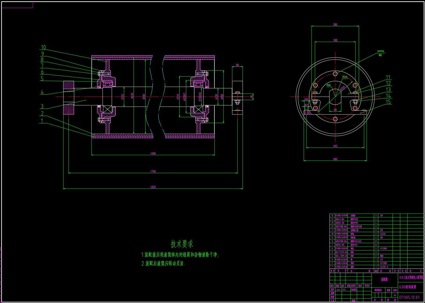Select the 90 dimension in end view
This screenshot has width=425, height=303.
coord(335,110)
